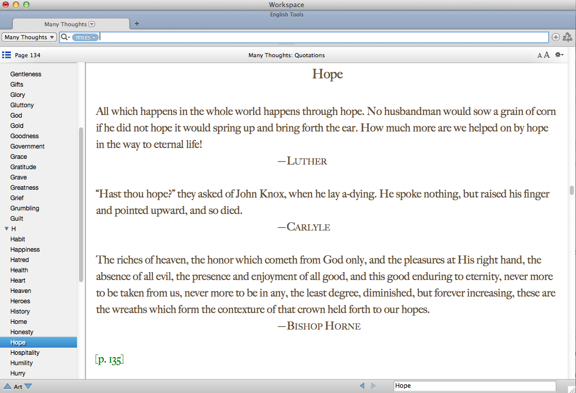The image size is (576, 393).
Task: Open the TITLES search field selector
Action: click(85, 37)
